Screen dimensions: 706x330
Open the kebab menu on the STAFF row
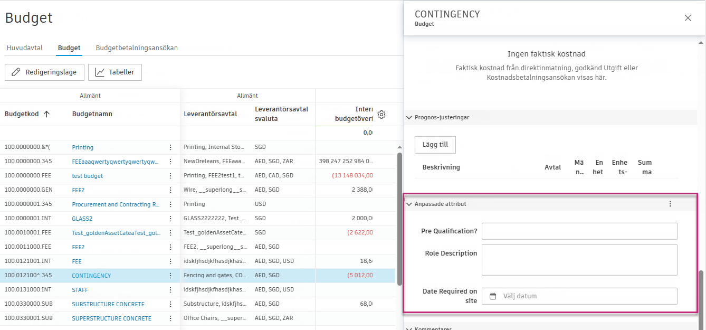coord(170,289)
